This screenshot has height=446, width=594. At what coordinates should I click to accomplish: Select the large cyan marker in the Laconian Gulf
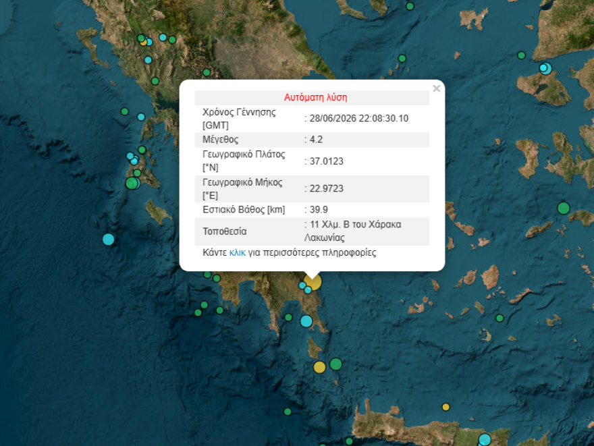point(306,321)
